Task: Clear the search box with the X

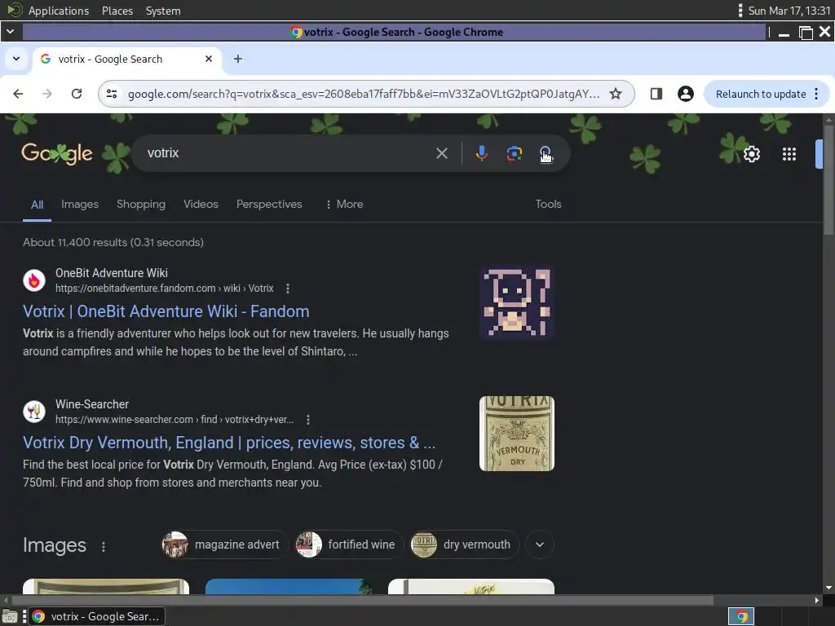Action: [442, 153]
